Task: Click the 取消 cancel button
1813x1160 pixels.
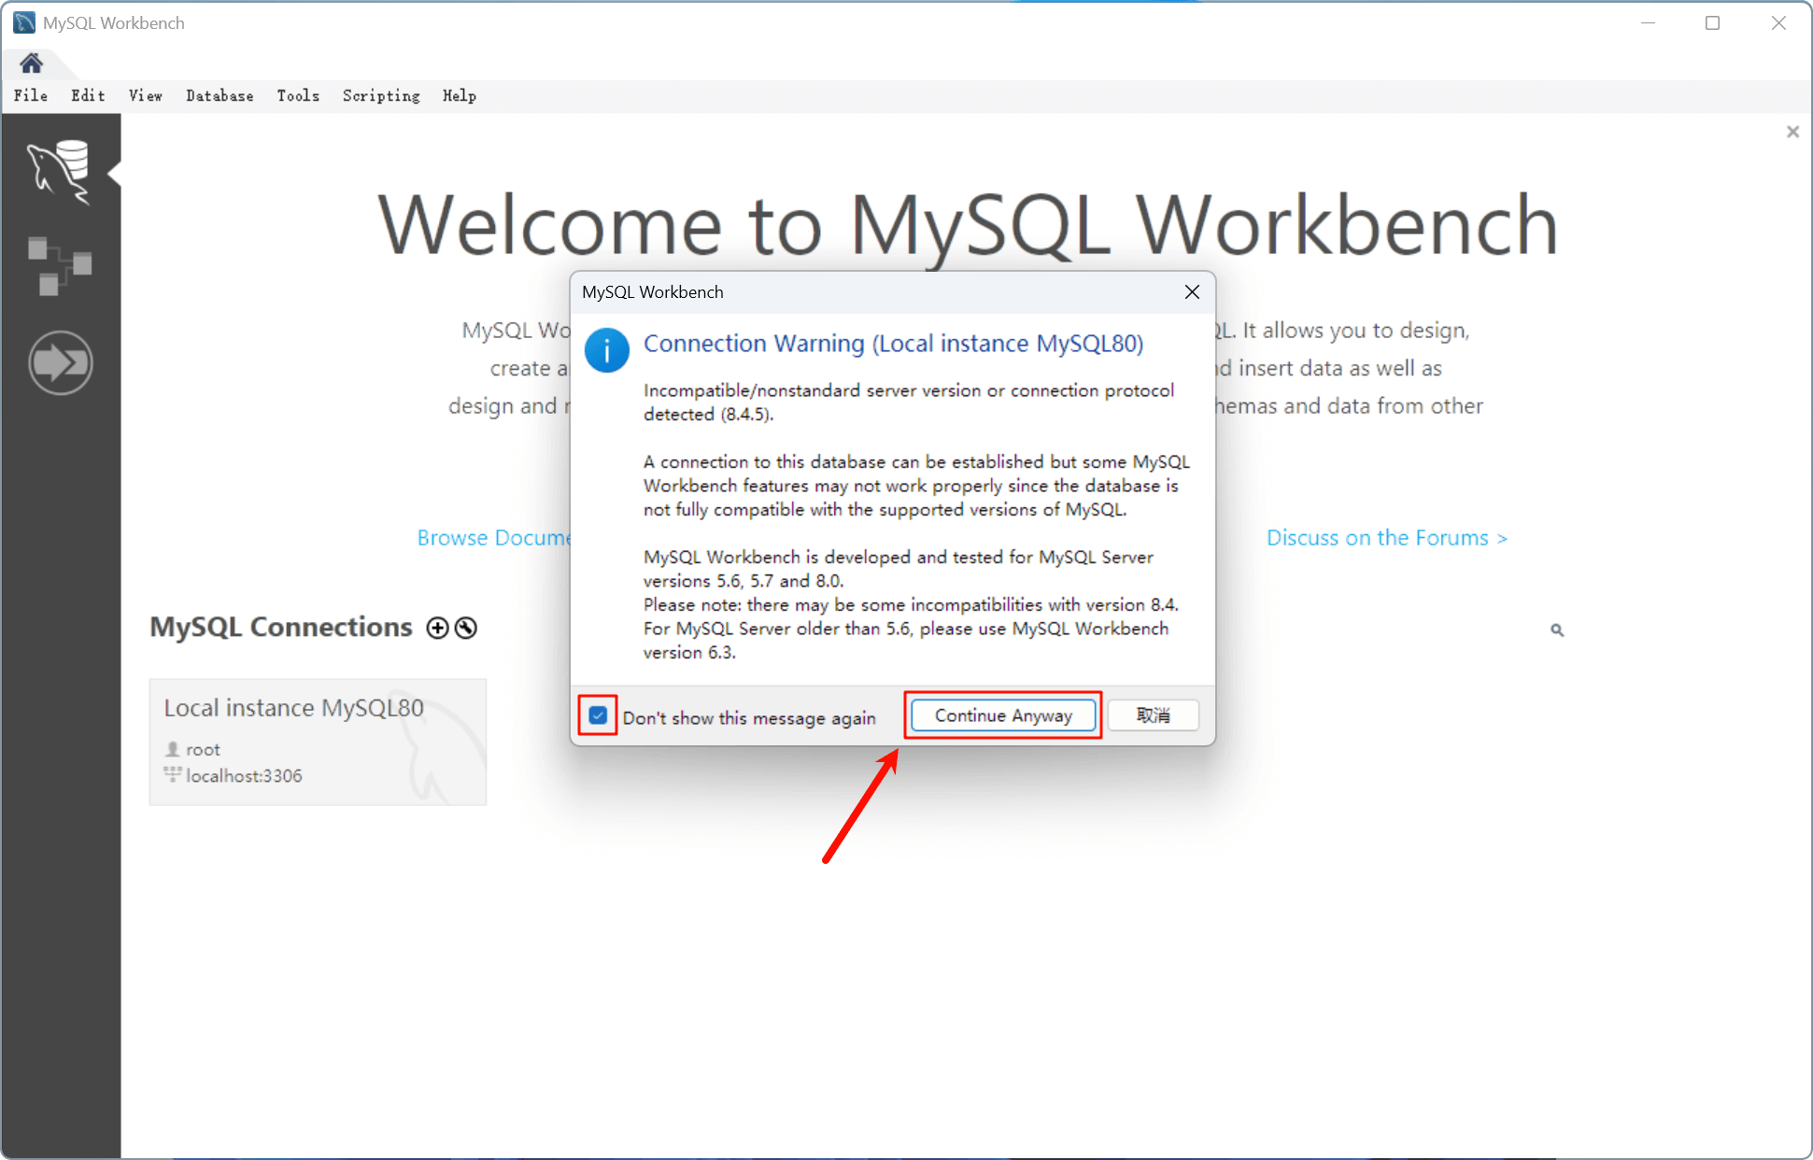Action: pyautogui.click(x=1153, y=715)
